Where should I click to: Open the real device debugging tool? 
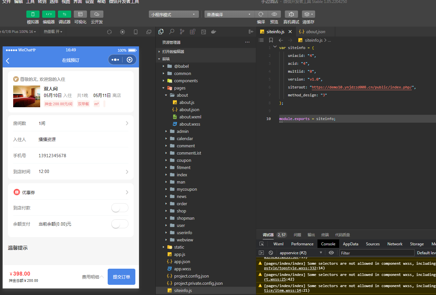291,14
